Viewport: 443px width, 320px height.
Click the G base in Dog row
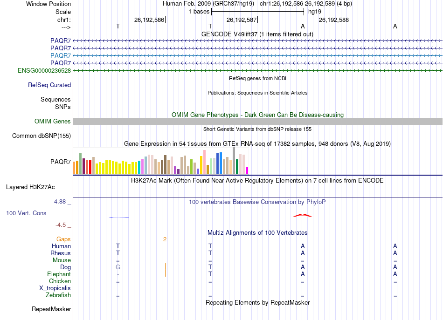click(x=118, y=267)
